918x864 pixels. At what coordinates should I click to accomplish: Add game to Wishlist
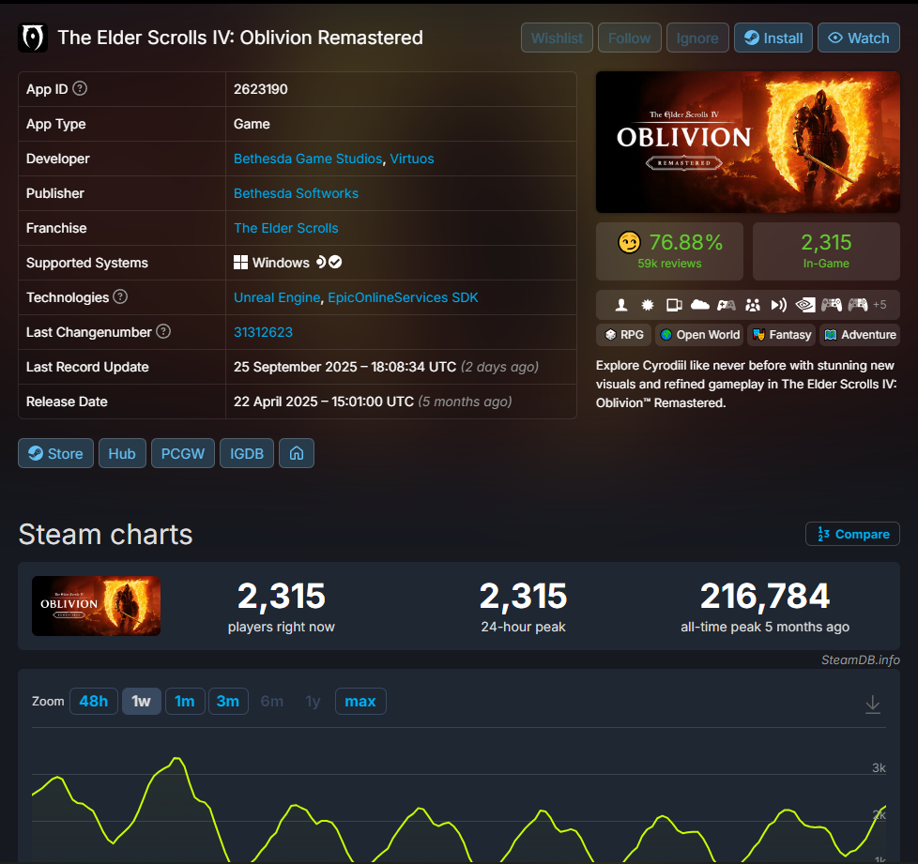click(x=557, y=38)
